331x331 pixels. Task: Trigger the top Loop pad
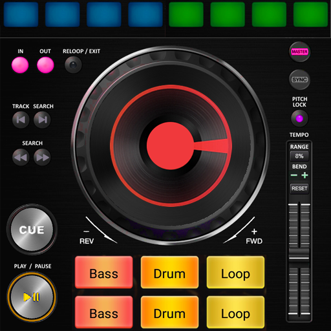tap(235, 272)
